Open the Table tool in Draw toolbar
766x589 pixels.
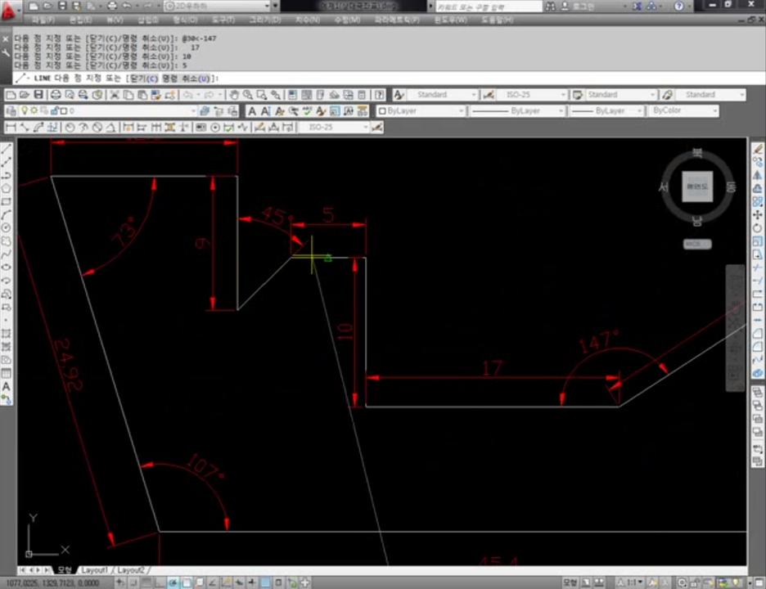click(7, 373)
